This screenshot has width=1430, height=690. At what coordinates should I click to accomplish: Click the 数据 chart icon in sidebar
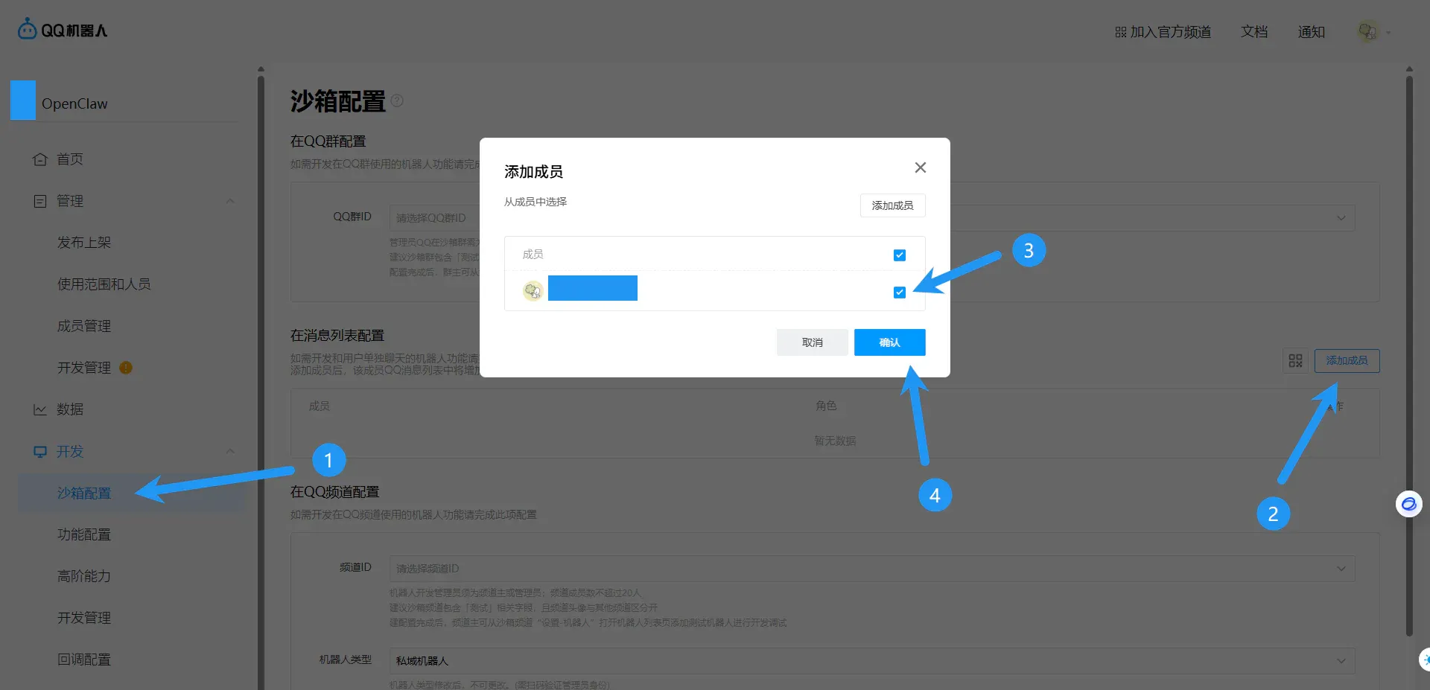pyautogui.click(x=40, y=409)
